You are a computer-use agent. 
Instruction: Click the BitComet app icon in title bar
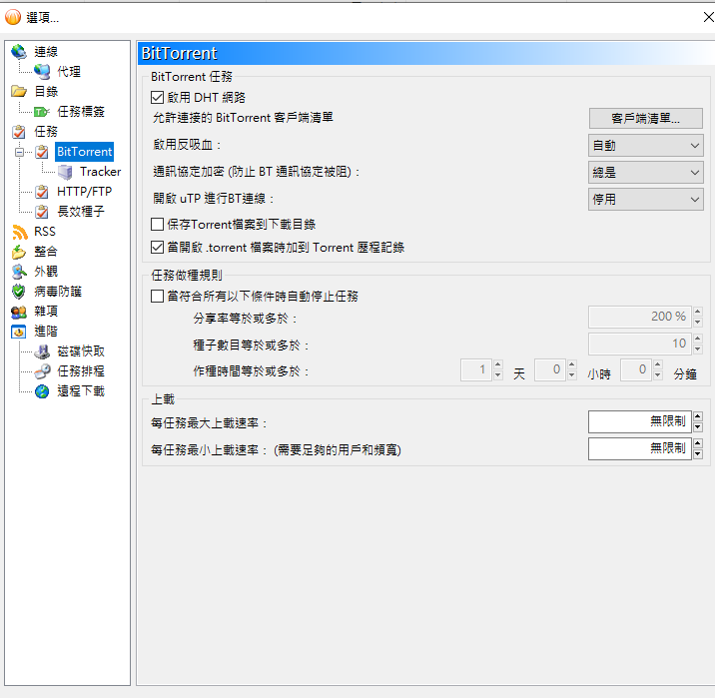tap(13, 17)
